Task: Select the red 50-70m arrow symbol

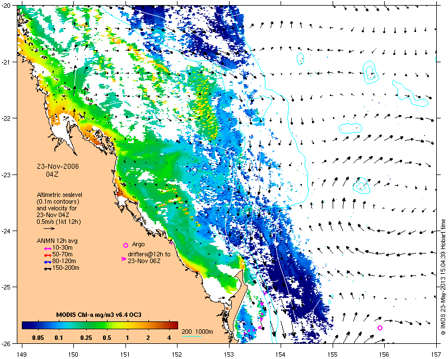Action: tap(47, 255)
